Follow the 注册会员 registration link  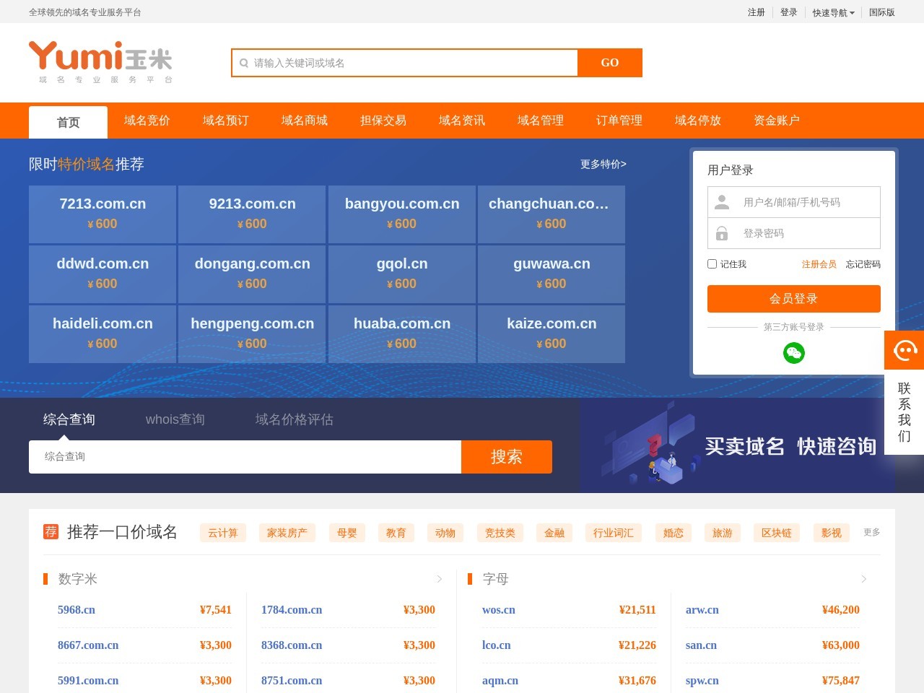click(819, 264)
